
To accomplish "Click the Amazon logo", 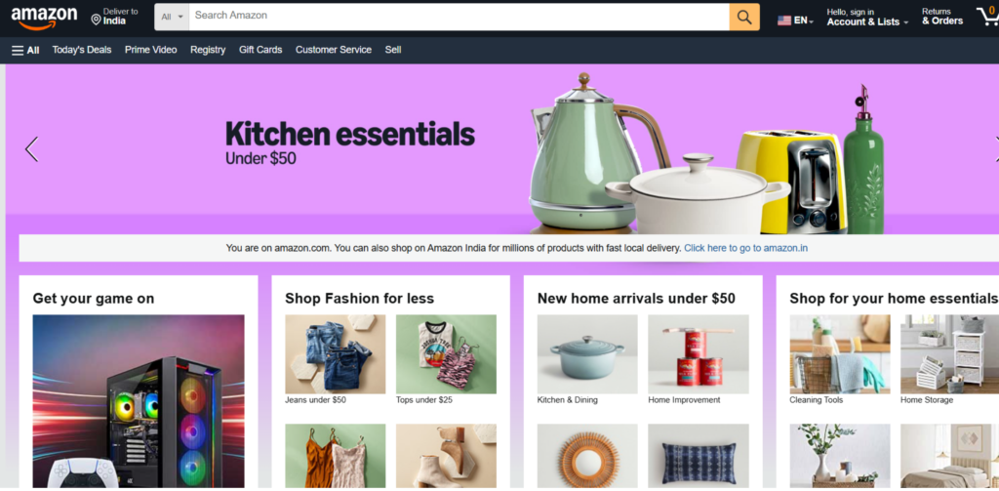I will click(x=44, y=18).
